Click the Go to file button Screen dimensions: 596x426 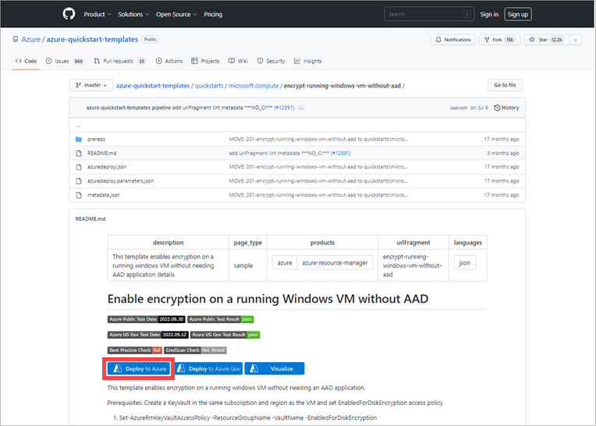coord(505,85)
